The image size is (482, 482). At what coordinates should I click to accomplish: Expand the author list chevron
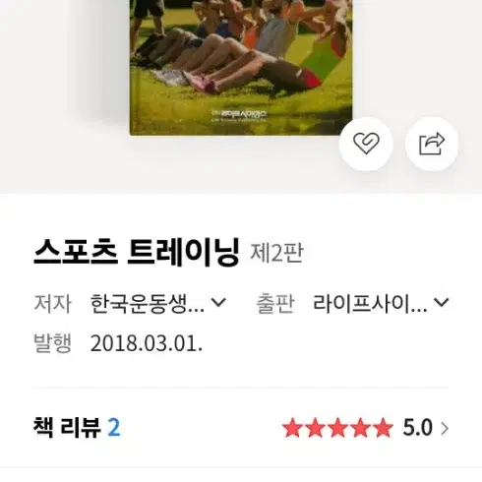point(218,302)
